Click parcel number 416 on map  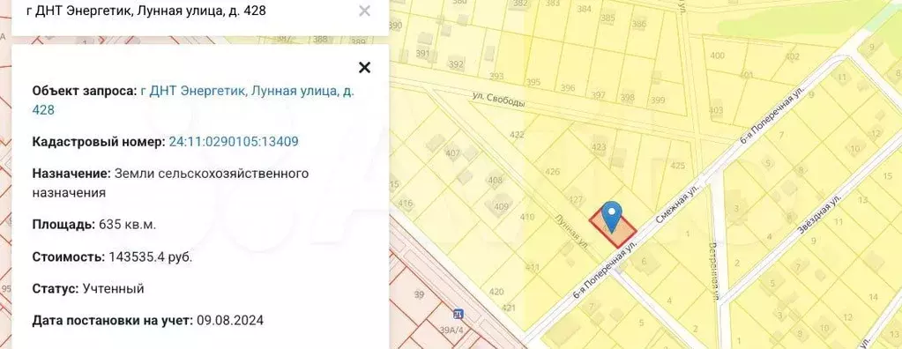406,203
